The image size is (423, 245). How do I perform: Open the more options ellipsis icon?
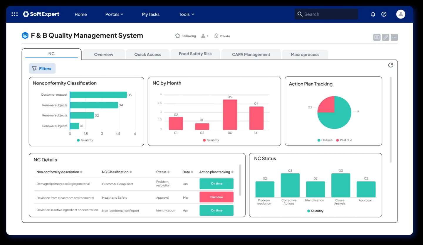pyautogui.click(x=394, y=37)
